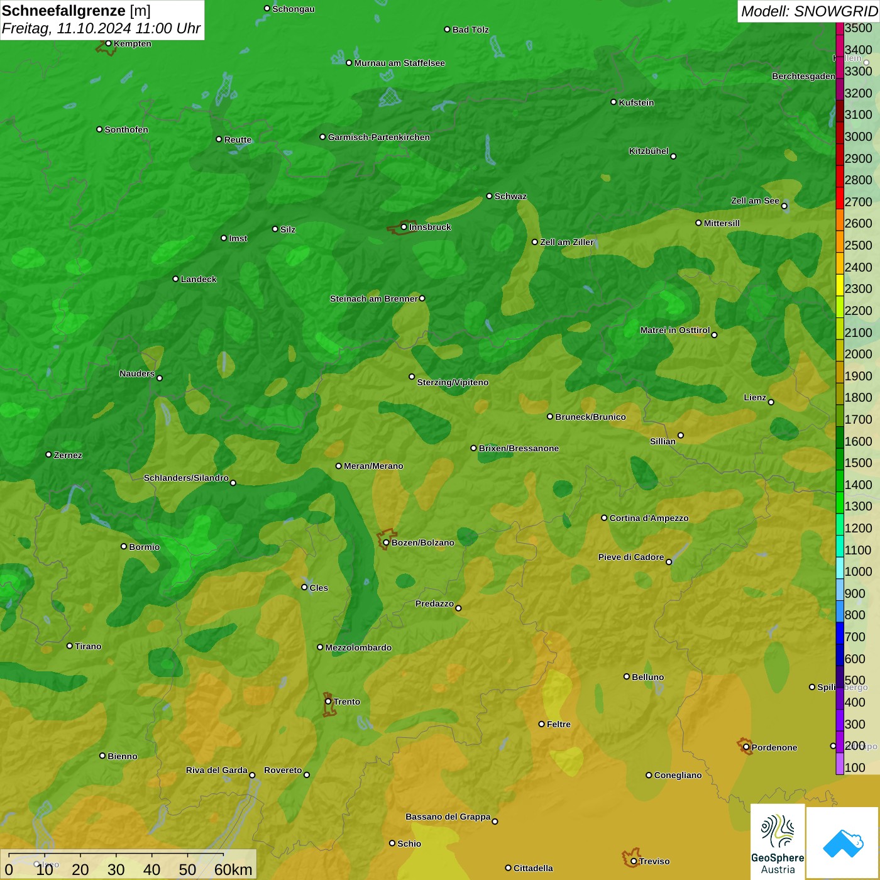Viewport: 880px width, 880px height.
Task: Click the 2000 legend value
Action: [x=858, y=354]
